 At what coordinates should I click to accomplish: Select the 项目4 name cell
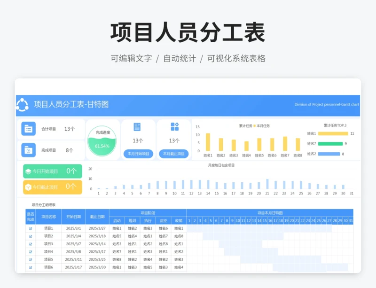pos(49,252)
